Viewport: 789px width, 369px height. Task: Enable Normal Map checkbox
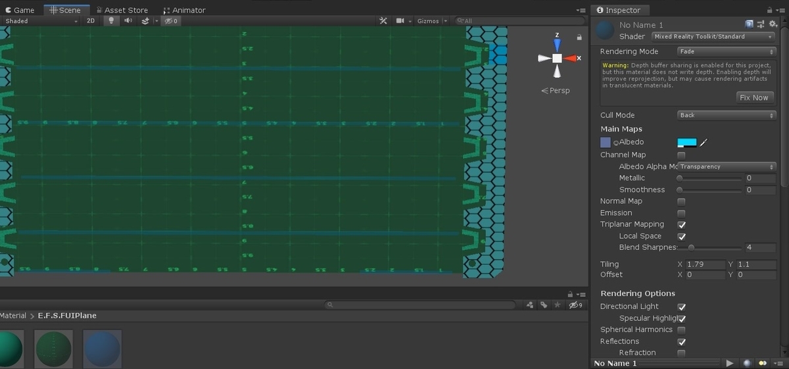pos(681,201)
